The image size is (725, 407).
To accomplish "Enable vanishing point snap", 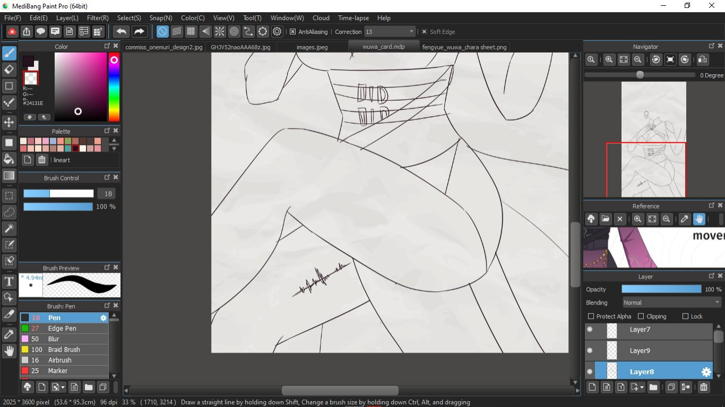I will tap(205, 32).
